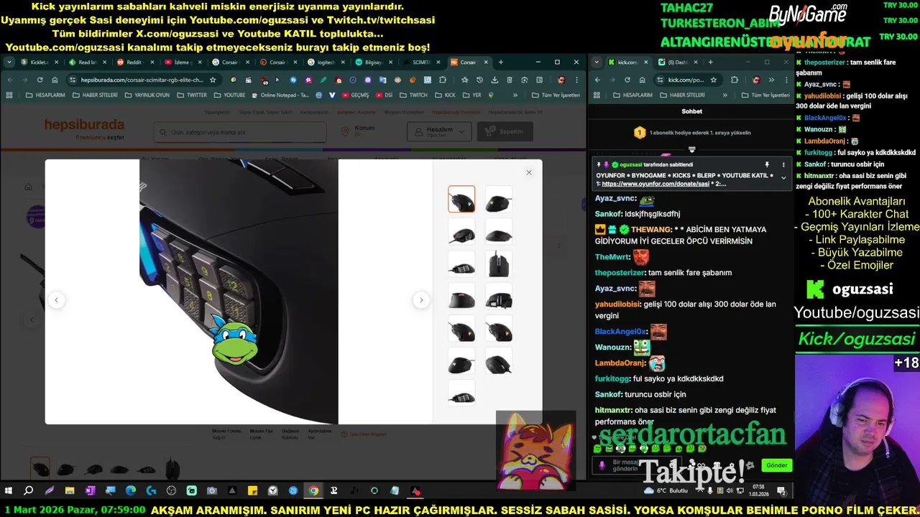Open Tüm Yer İşaretleri folder in left browser
Screen dimensions: 920x517
coord(556,95)
